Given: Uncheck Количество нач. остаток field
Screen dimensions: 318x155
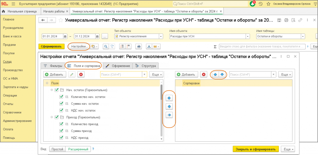Looking at the screenshot, I should [61, 97].
